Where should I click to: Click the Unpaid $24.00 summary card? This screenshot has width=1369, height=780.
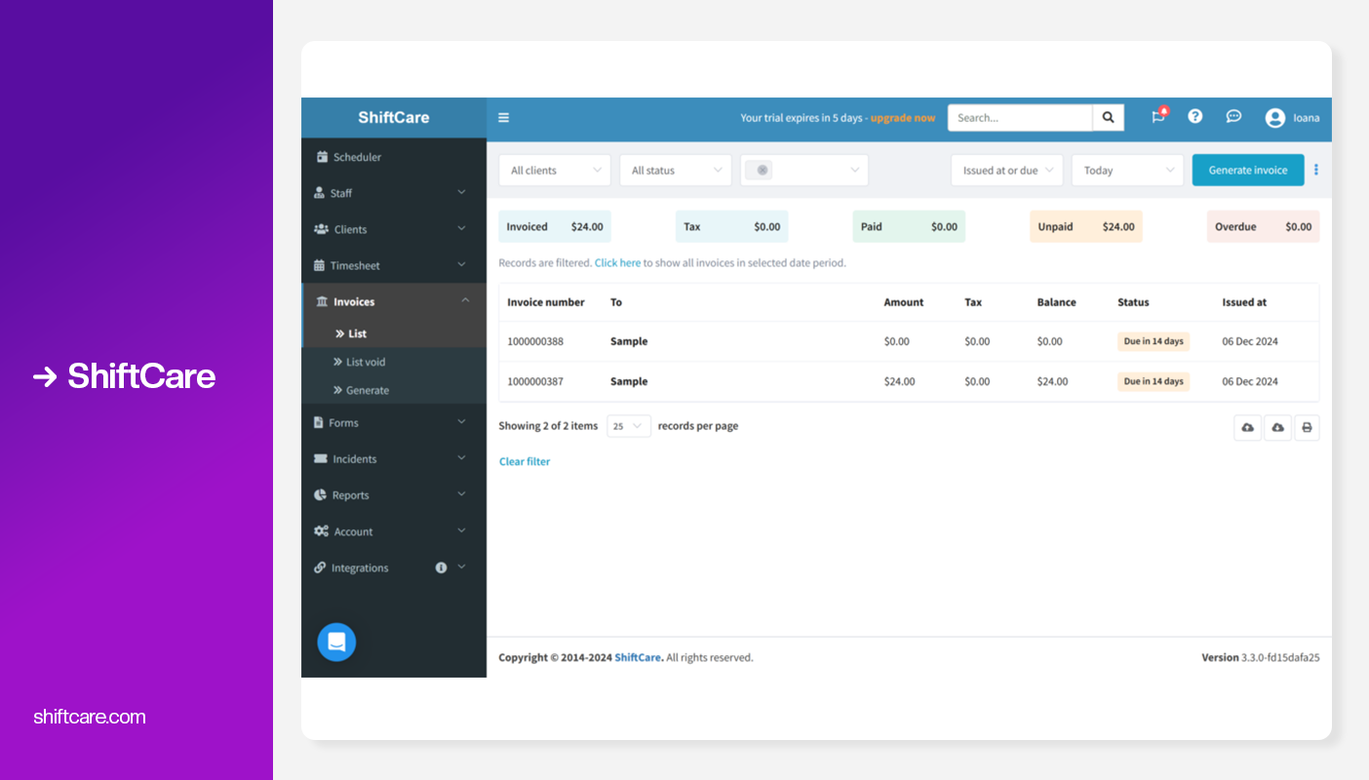pyautogui.click(x=1086, y=226)
